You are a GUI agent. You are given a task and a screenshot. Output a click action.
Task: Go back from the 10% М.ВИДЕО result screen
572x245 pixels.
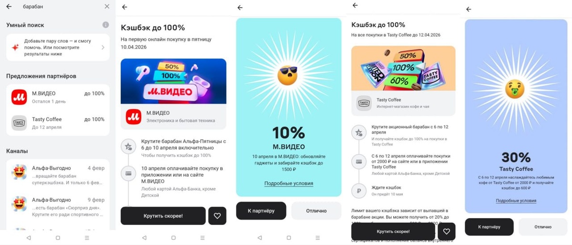[x=240, y=8]
